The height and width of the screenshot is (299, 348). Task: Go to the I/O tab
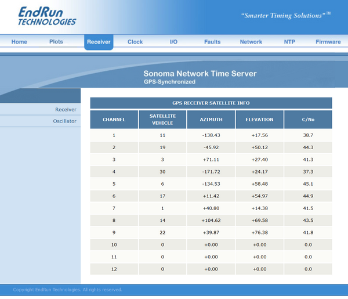coord(173,42)
